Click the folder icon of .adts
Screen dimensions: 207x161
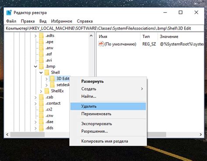click(x=41, y=36)
